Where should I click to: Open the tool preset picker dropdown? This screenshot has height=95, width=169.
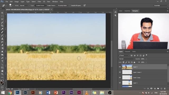pyautogui.click(x=6, y=6)
